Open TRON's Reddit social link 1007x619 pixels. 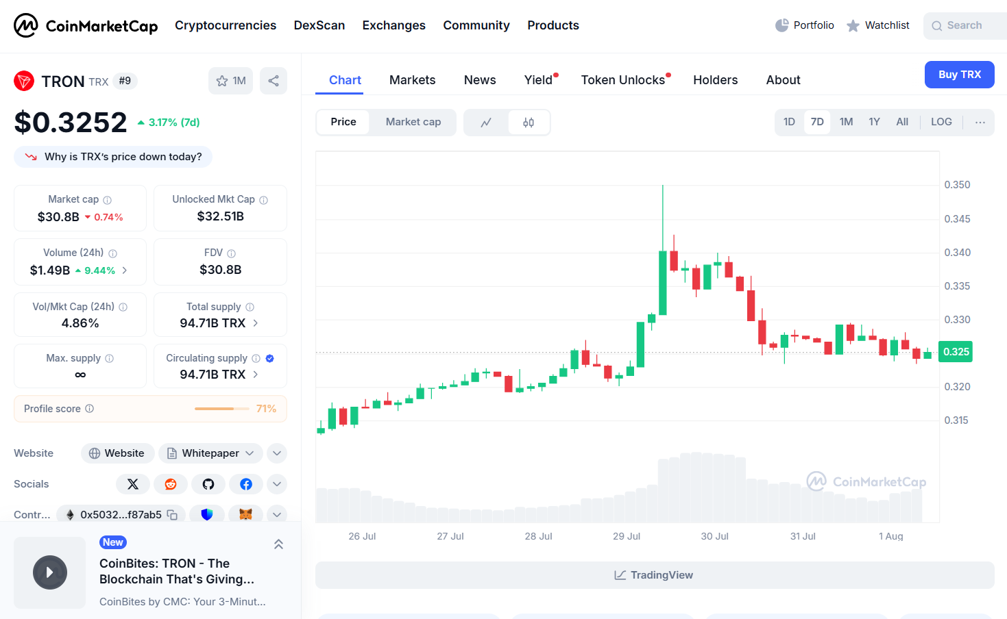click(171, 484)
